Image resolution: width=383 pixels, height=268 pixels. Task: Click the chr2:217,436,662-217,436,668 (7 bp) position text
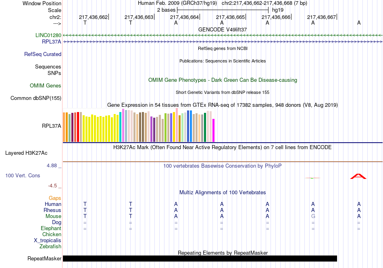pyautogui.click(x=264, y=3)
